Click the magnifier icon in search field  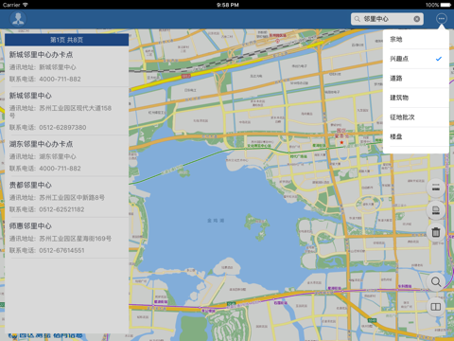358,19
